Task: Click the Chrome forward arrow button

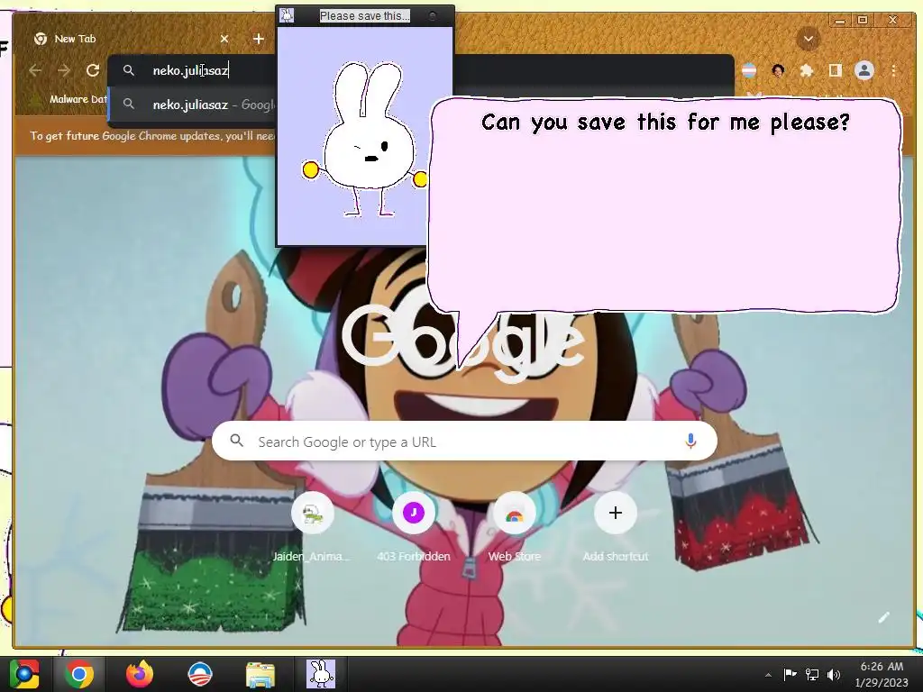Action: click(64, 70)
